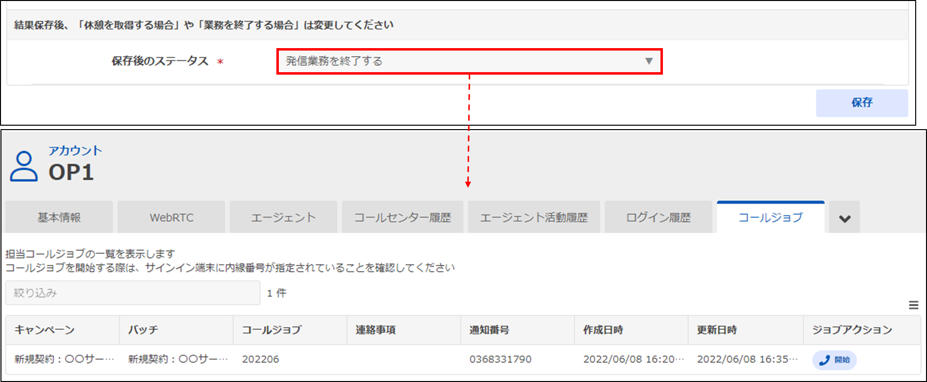Image resolution: width=927 pixels, height=382 pixels.
Task: Open the 保存後のステータス dropdown
Action: click(462, 61)
